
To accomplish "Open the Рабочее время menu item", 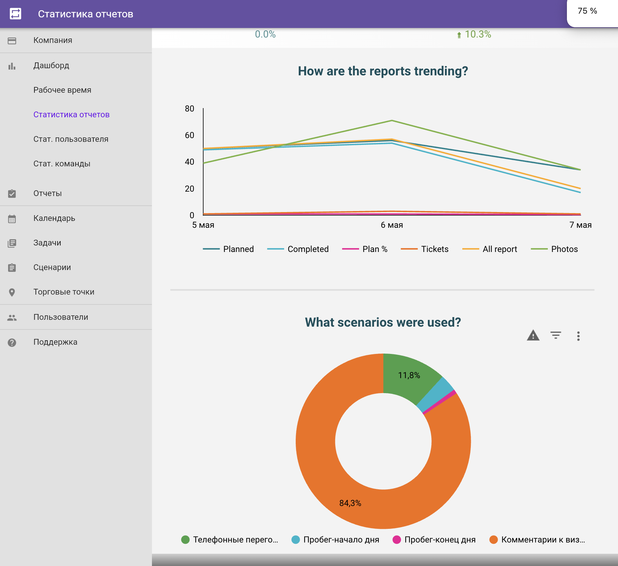I will 62,90.
